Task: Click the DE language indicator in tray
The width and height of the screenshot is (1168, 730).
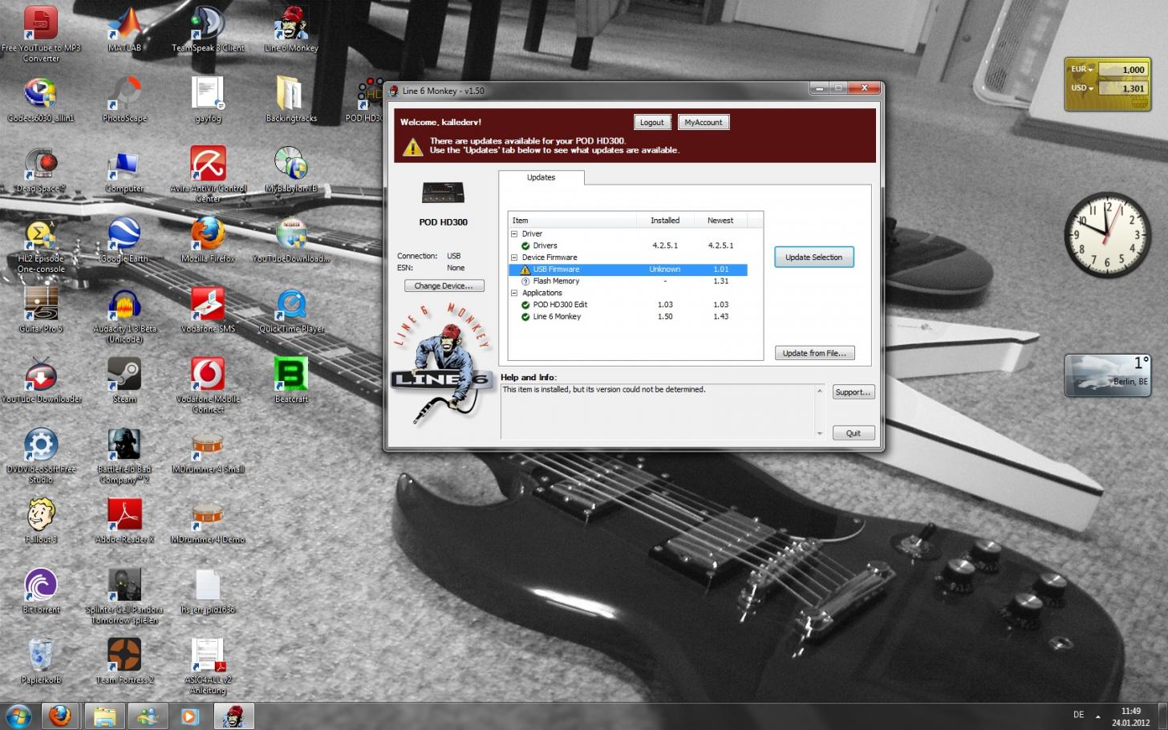Action: click(1079, 715)
